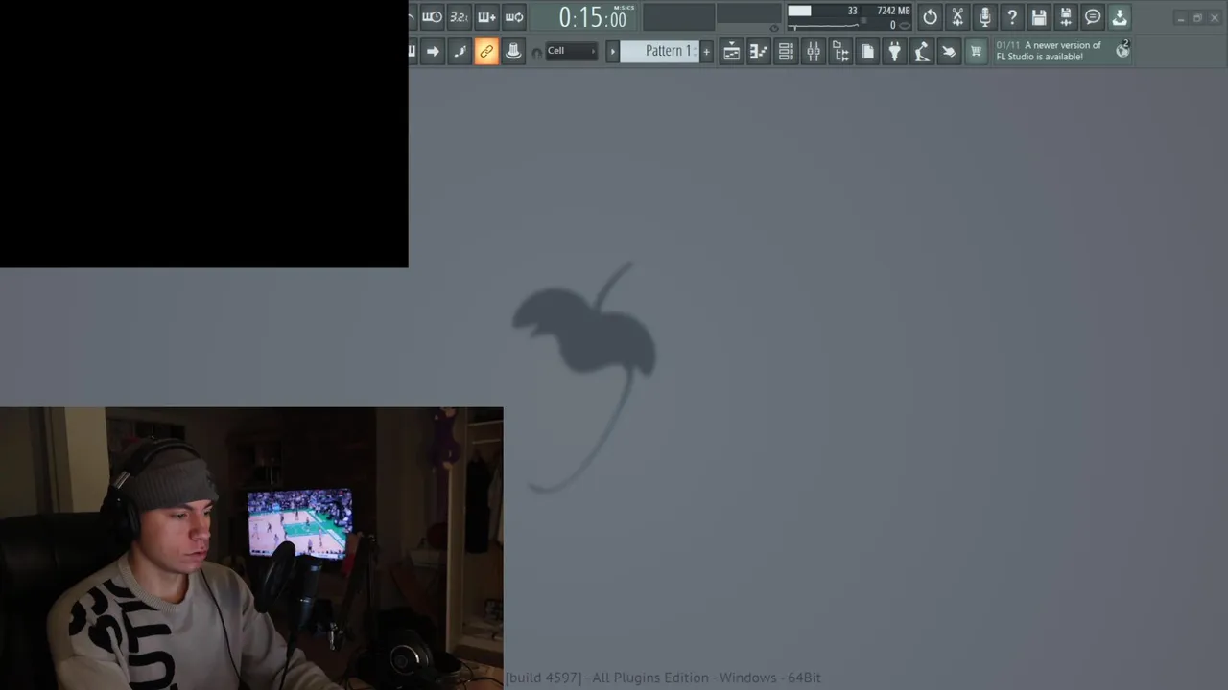The width and height of the screenshot is (1228, 690).
Task: Open help with the question mark icon
Action: tap(1011, 17)
